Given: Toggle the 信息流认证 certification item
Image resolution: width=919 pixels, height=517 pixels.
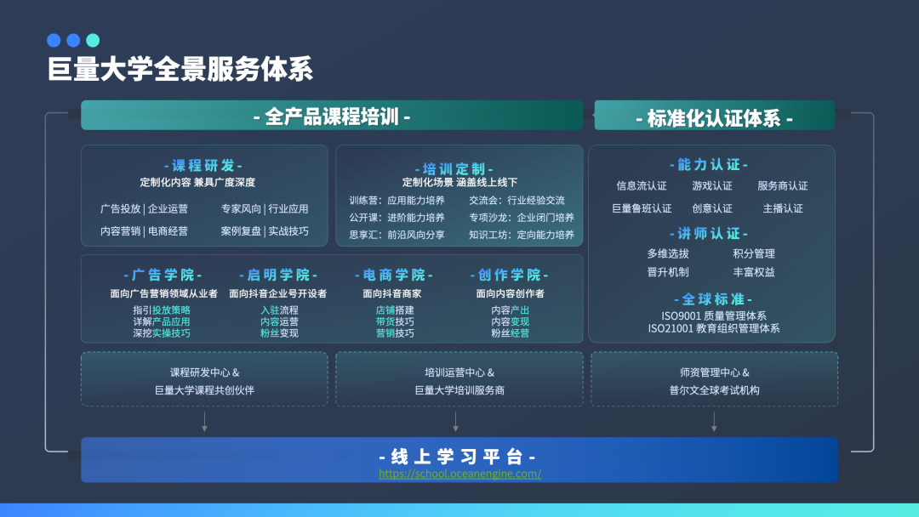Looking at the screenshot, I should pyautogui.click(x=641, y=185).
